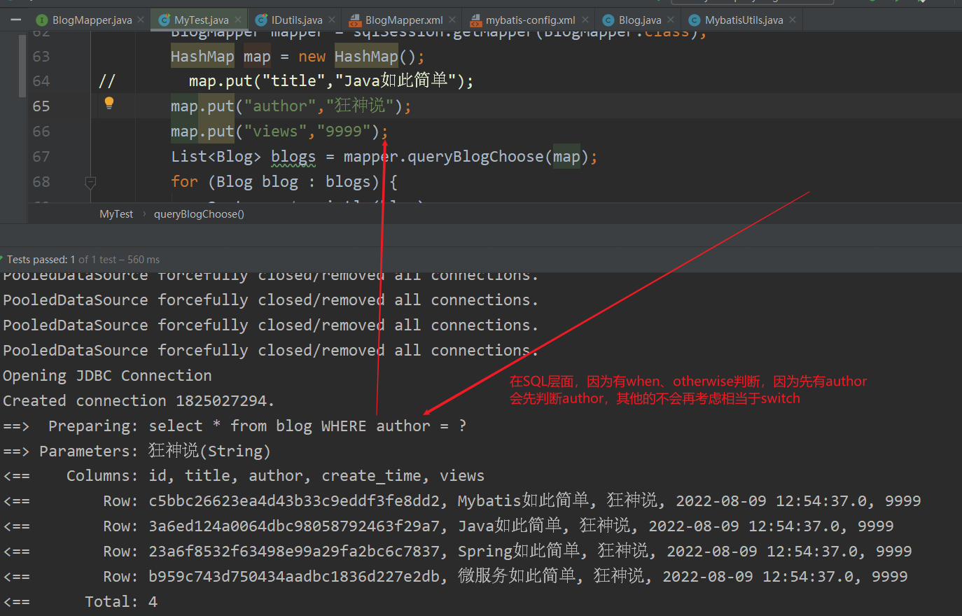This screenshot has width=962, height=616.
Task: Click the console row with 微服务如此简单
Action: pyautogui.click(x=455, y=577)
